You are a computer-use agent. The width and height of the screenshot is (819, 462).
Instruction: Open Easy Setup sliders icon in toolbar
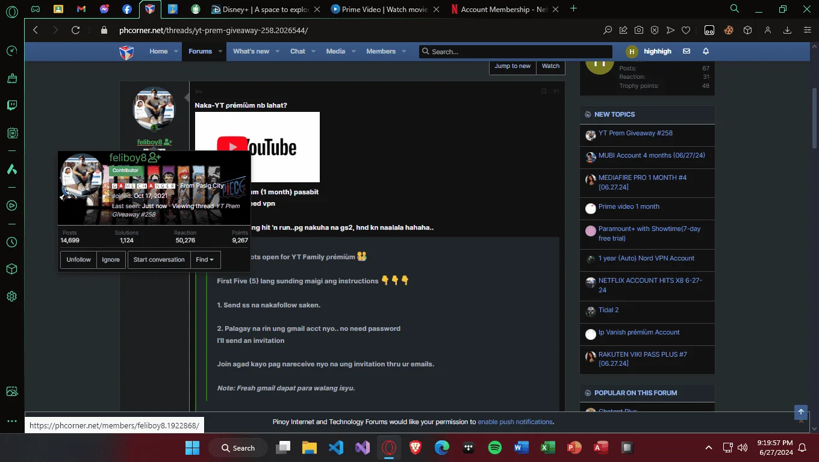[808, 30]
